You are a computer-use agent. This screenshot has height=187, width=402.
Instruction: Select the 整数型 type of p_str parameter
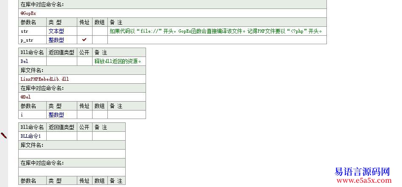point(56,40)
